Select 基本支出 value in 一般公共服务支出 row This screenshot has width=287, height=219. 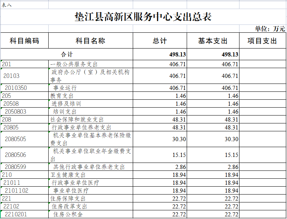(x=213, y=64)
